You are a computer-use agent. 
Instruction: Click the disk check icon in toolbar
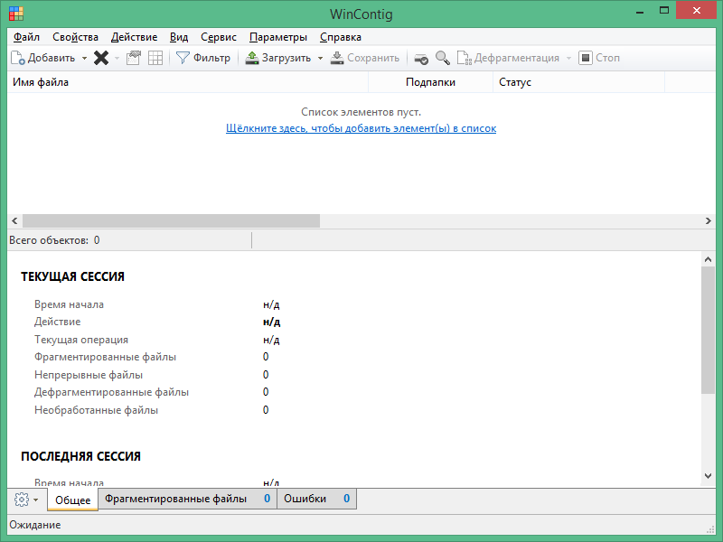[421, 58]
